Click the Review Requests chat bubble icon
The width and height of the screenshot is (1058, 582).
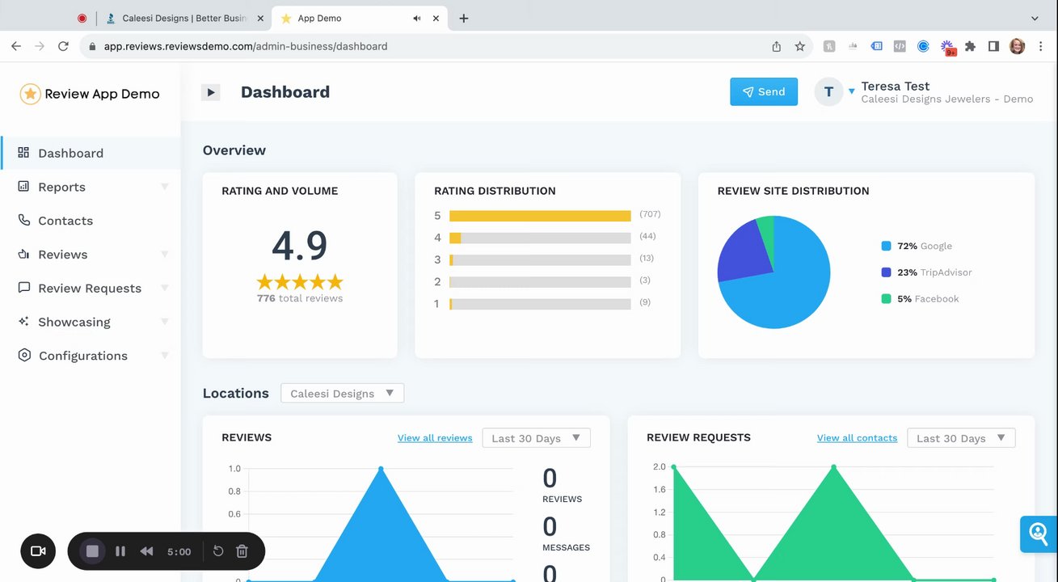(x=23, y=288)
